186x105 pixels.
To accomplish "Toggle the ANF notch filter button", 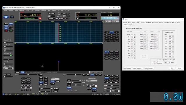I will (x=46, y=78).
